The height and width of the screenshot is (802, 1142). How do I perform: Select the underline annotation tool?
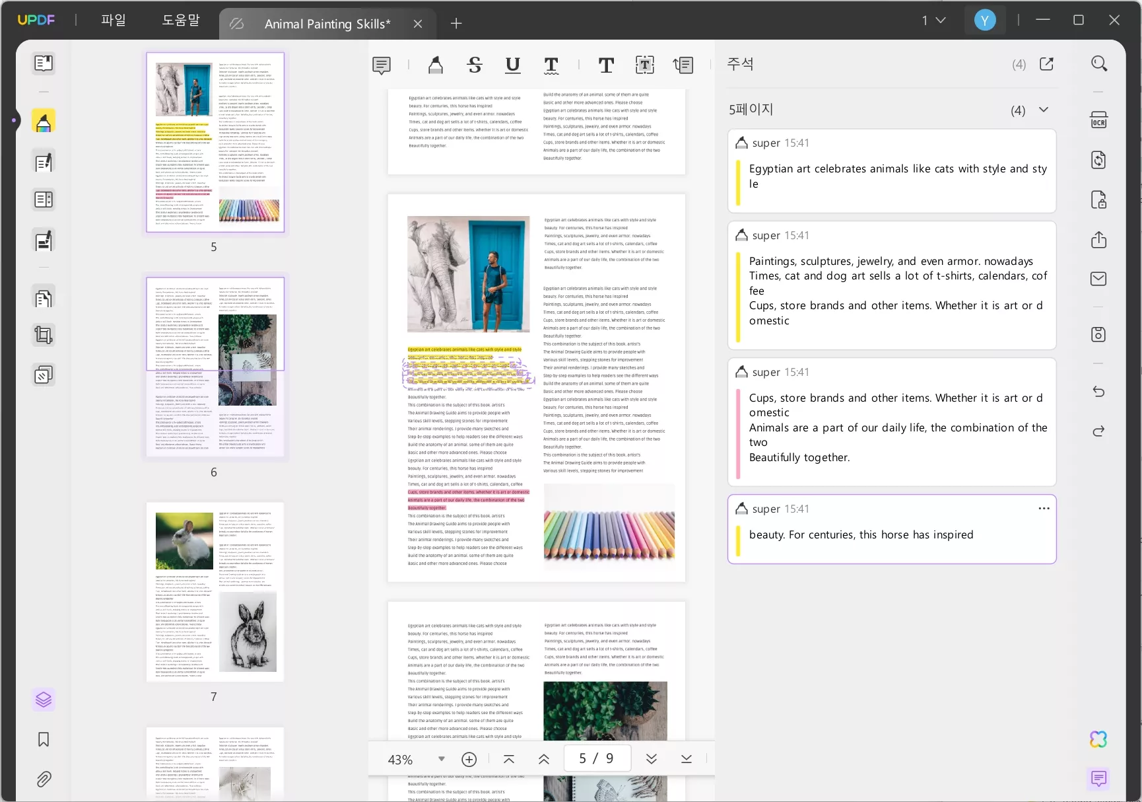512,65
